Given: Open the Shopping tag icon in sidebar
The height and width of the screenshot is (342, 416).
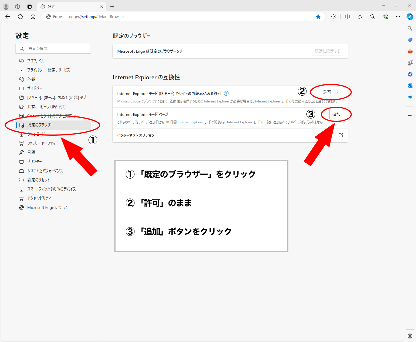Looking at the screenshot, I should 410,40.
